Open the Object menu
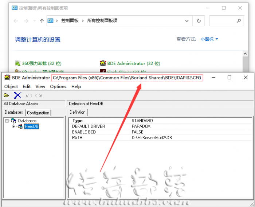Viewport: 255px width, 207px height. click(x=11, y=86)
